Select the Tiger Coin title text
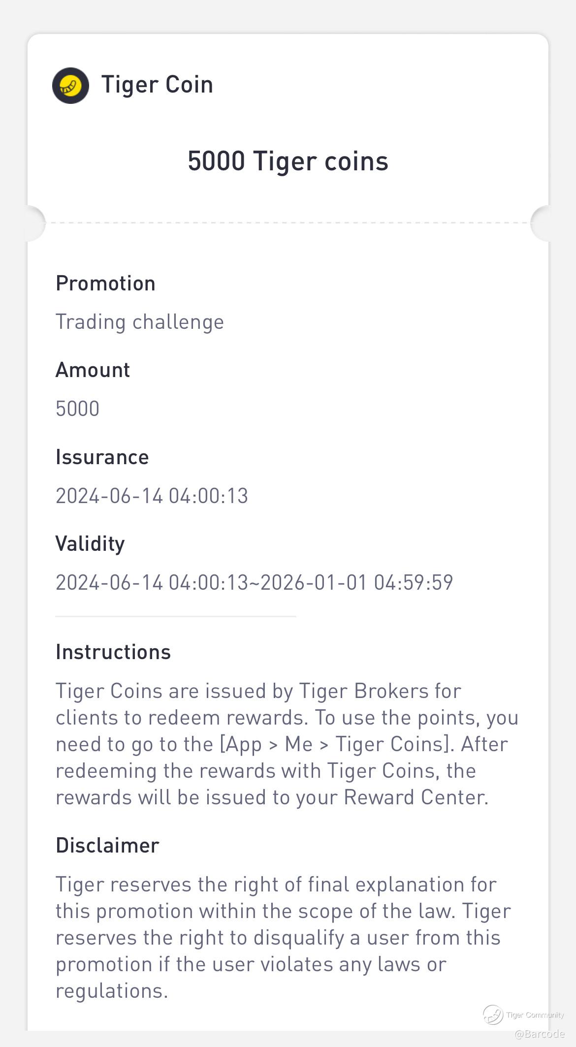The width and height of the screenshot is (576, 1047). 157,85
